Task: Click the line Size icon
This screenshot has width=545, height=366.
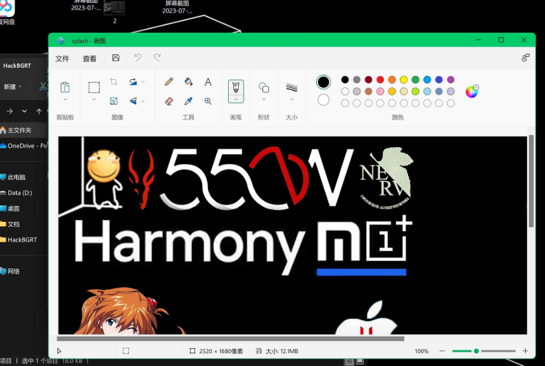Action: (x=292, y=87)
